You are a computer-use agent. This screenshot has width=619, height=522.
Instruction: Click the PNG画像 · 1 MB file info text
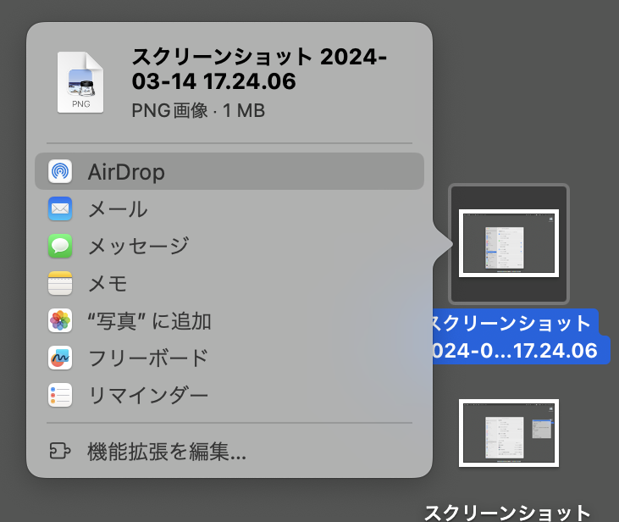198,110
